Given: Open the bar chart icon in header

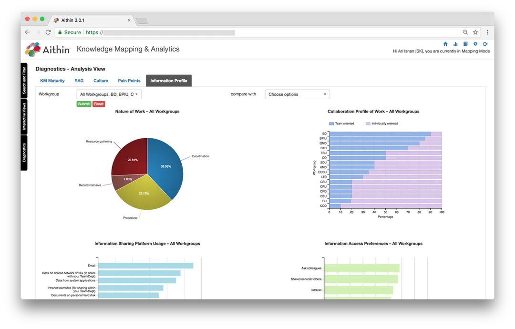Looking at the screenshot, I should (x=455, y=44).
